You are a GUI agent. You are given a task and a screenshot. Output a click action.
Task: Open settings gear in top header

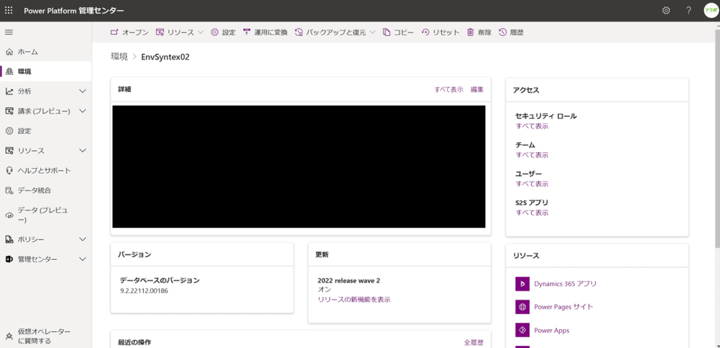tap(666, 10)
